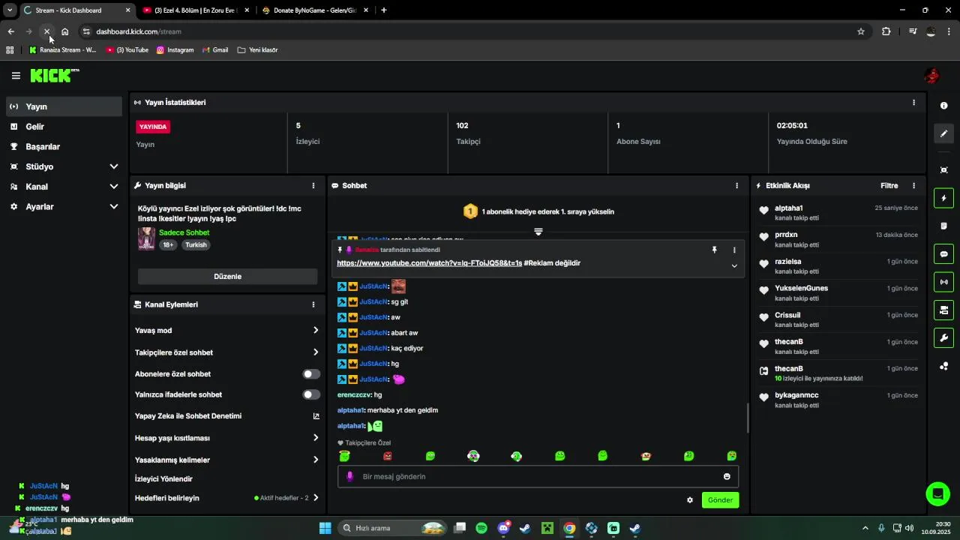Click Sadece Sohbet category link
This screenshot has width=960, height=540.
tap(184, 232)
